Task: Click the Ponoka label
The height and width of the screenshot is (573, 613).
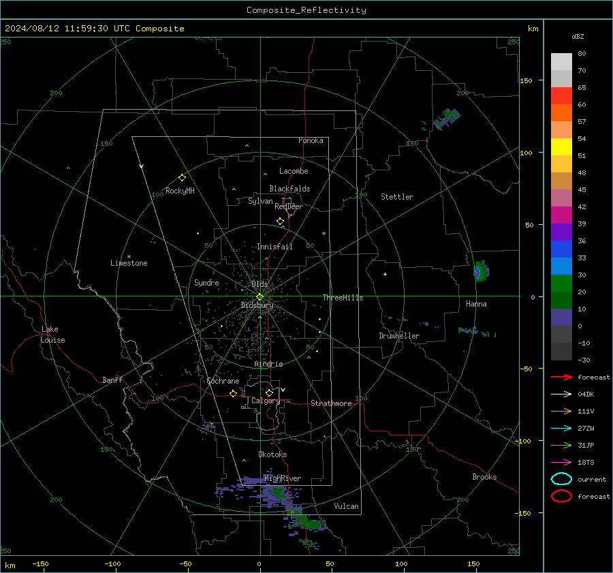Action: 311,140
